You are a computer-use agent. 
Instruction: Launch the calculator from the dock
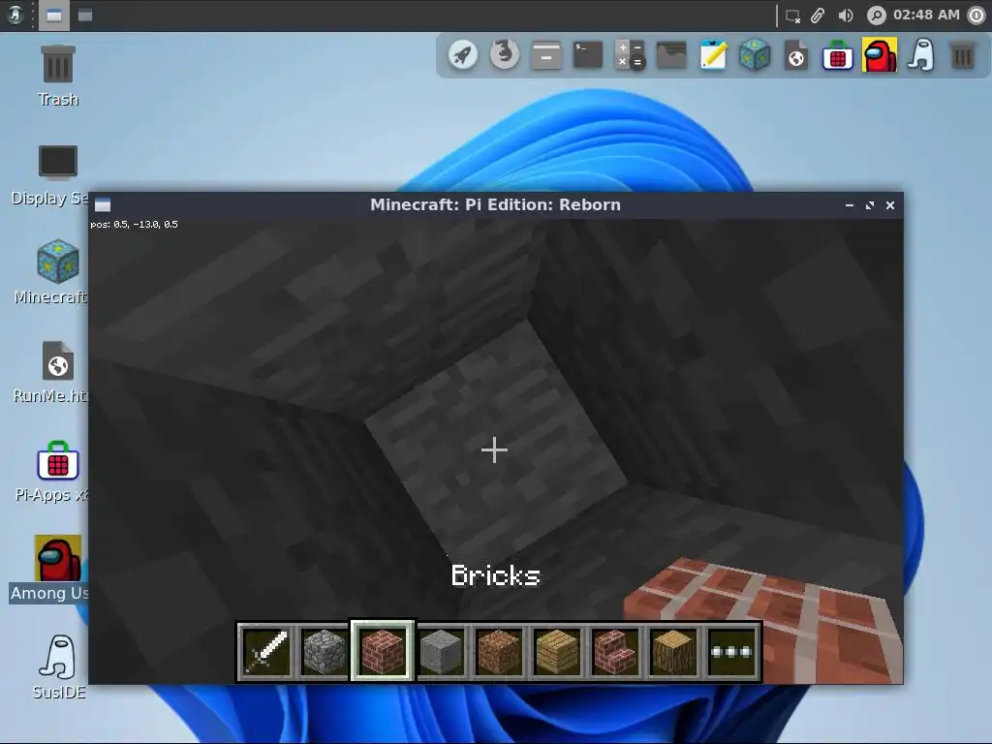coord(630,55)
